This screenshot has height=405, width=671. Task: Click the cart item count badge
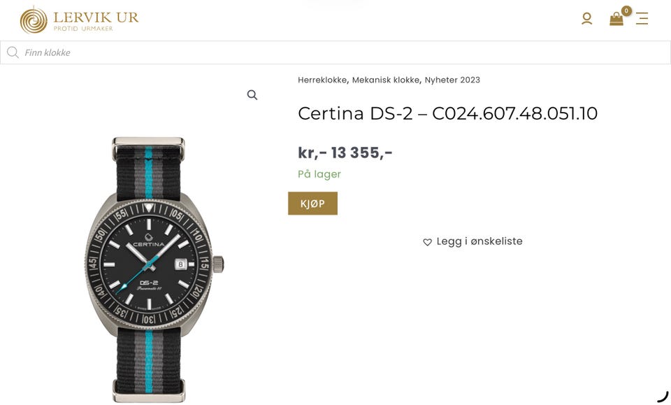[626, 10]
